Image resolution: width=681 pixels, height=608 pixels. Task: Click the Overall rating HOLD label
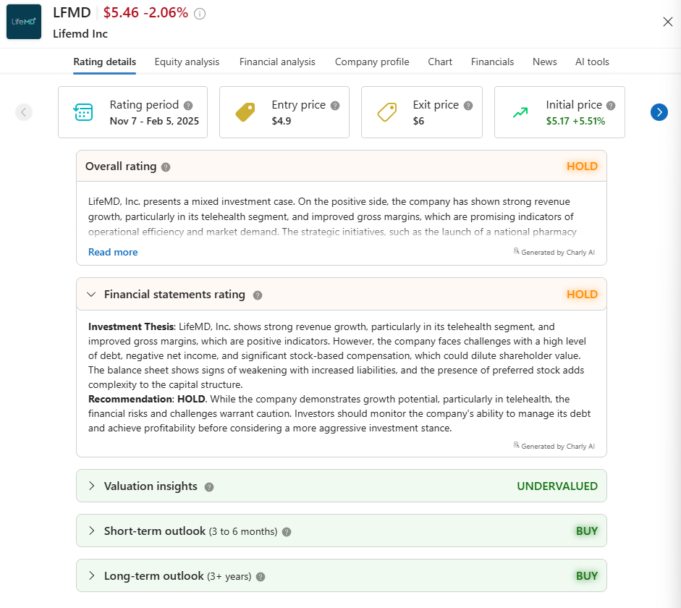coord(582,166)
